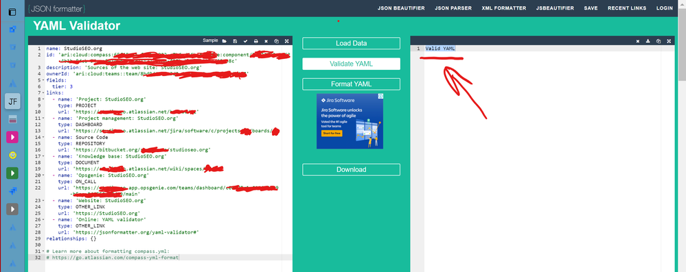The height and width of the screenshot is (272, 686).
Task: Click 'Valid YAML' text in output pane
Action: [x=440, y=49]
